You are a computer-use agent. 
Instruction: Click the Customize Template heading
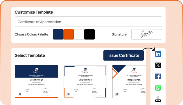34,12
